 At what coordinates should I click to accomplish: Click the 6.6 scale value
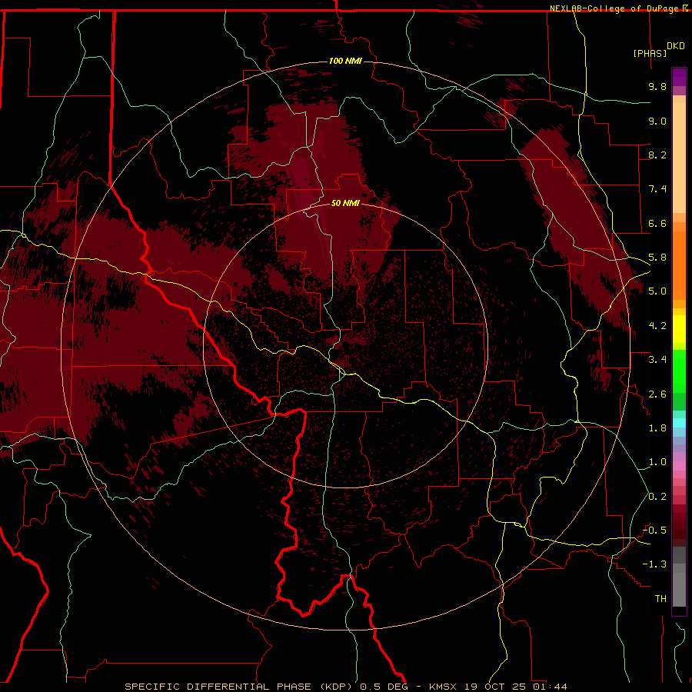tap(657, 223)
